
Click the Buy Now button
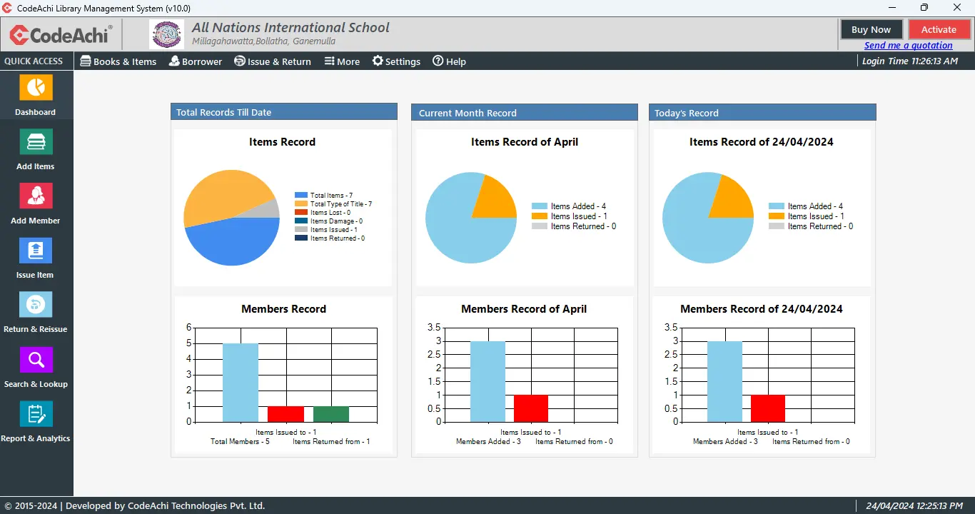(x=871, y=29)
